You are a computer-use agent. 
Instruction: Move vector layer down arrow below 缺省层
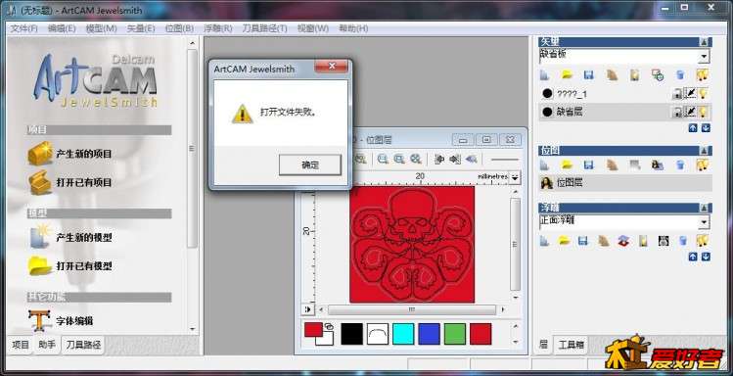tap(706, 127)
